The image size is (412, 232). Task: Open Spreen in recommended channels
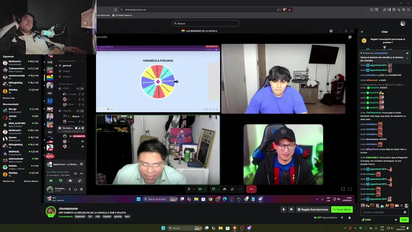(21, 139)
